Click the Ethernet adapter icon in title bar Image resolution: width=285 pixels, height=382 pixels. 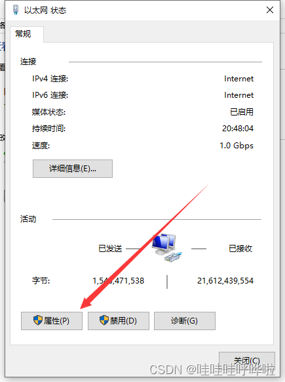(16, 10)
